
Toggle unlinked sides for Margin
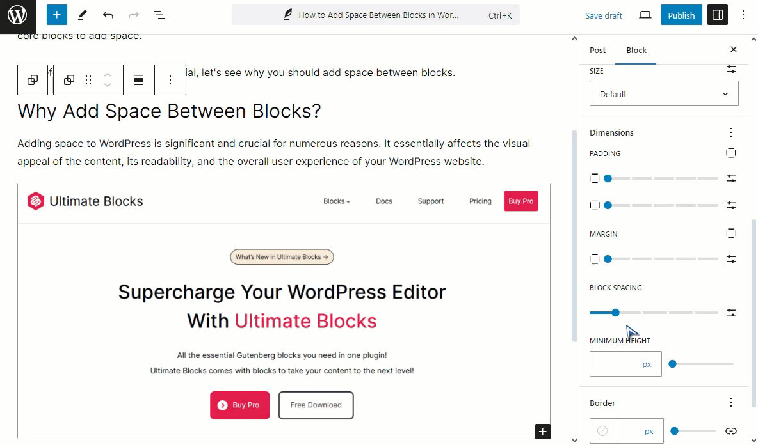731,233
